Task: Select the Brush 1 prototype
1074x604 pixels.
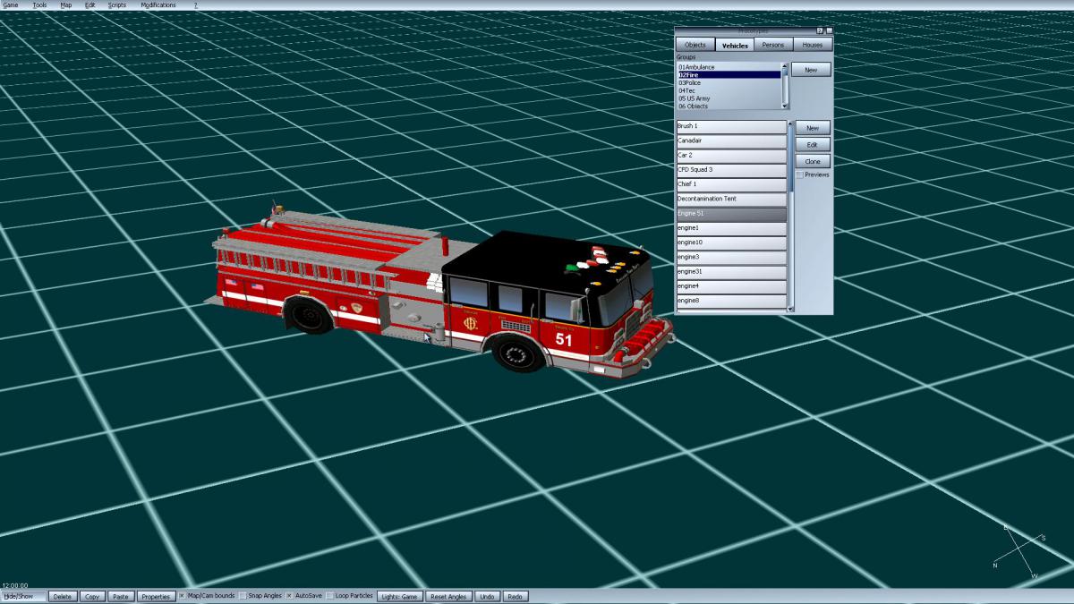Action: (731, 127)
